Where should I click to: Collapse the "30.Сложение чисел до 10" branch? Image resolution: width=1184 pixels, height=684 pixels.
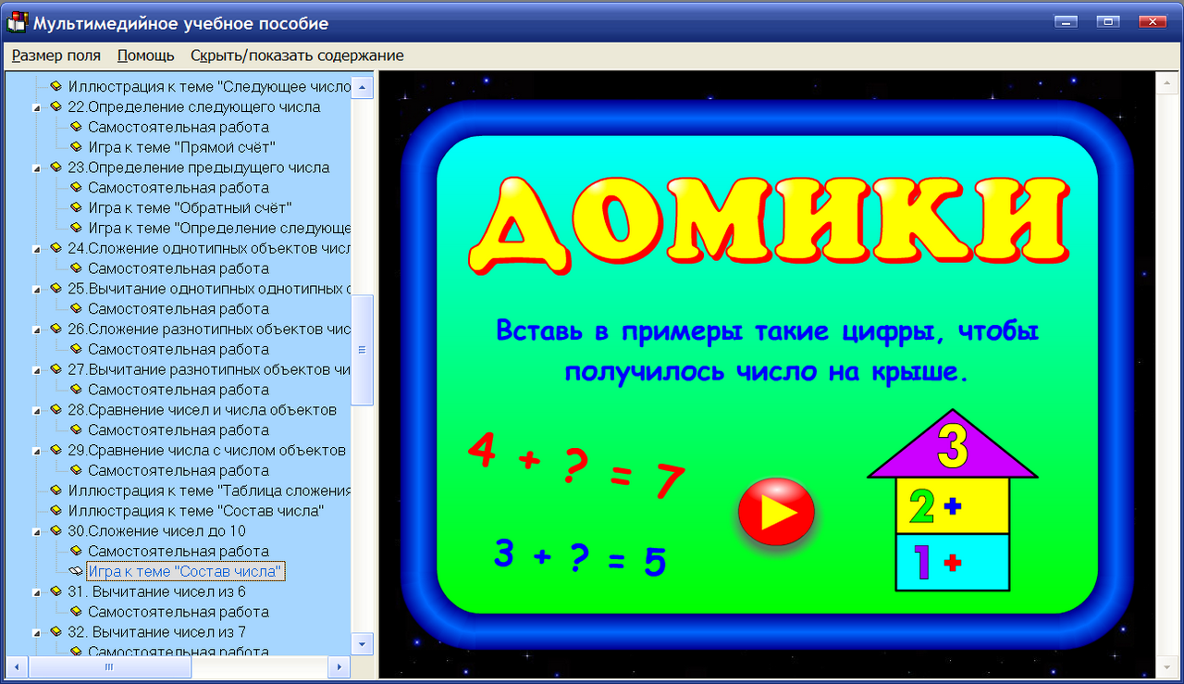37,530
